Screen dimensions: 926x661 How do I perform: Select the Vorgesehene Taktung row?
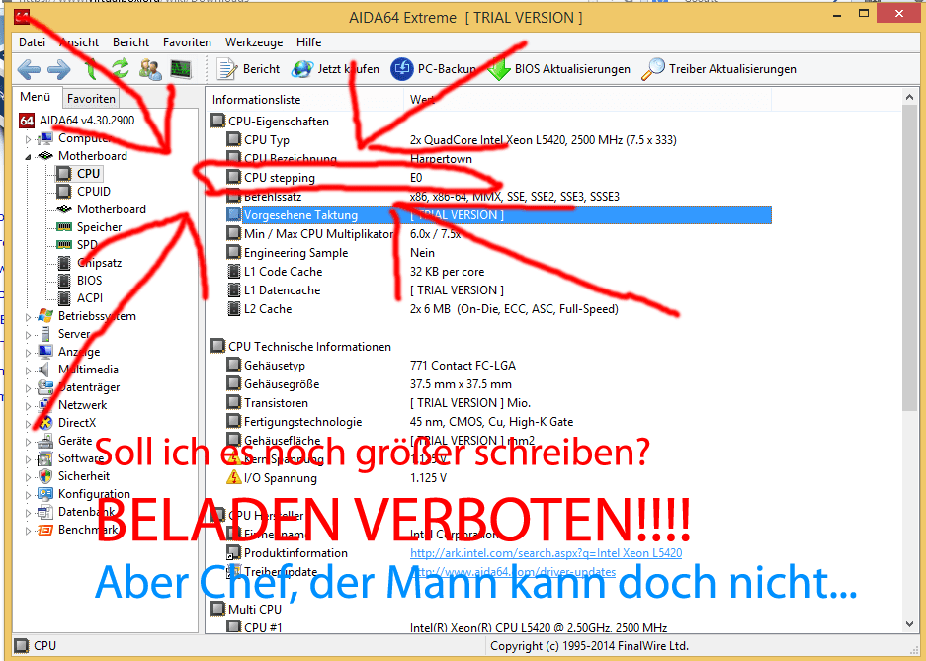click(498, 215)
